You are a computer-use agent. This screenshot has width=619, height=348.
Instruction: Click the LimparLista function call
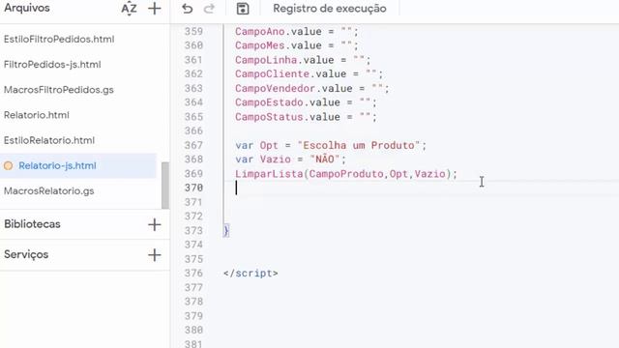346,174
